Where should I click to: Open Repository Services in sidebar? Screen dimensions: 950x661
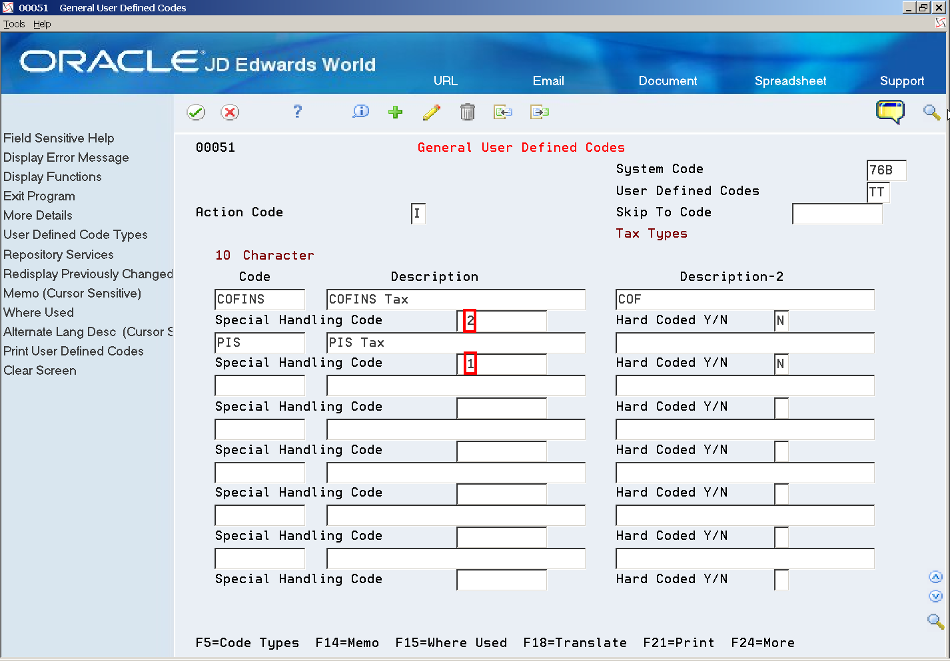[59, 254]
